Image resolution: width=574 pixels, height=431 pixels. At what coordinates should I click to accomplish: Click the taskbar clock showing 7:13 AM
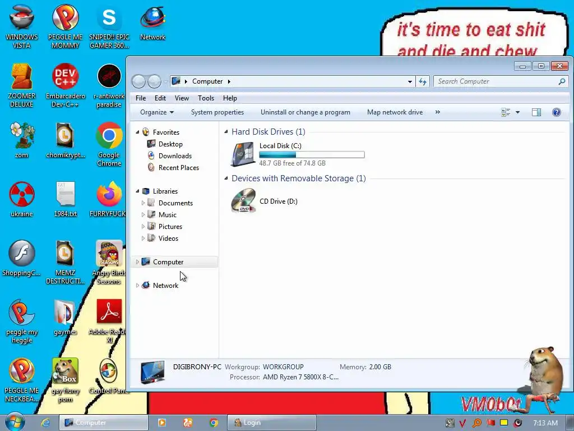(545, 423)
